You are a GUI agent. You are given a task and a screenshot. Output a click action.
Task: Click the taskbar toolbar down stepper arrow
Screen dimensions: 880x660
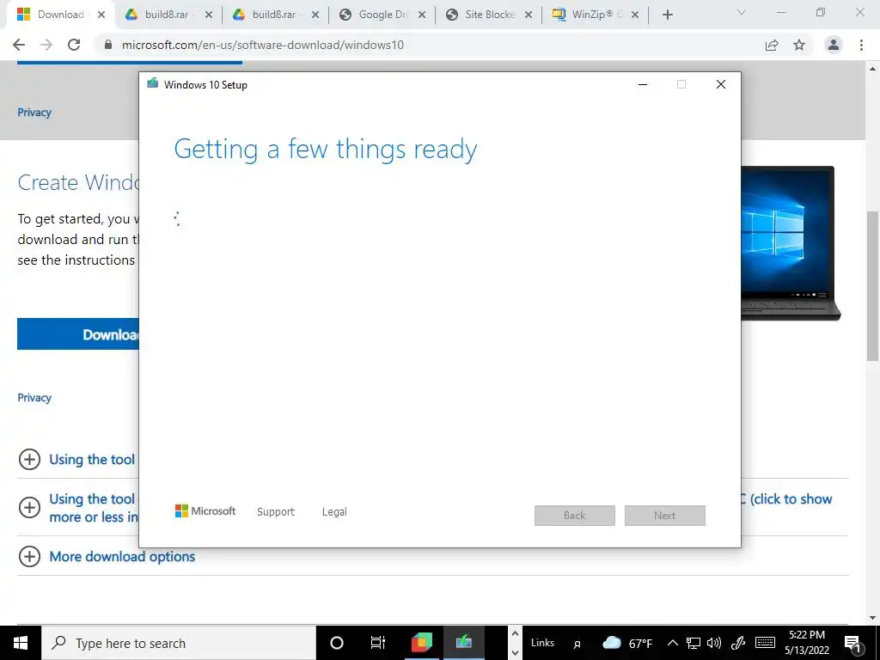click(x=515, y=653)
